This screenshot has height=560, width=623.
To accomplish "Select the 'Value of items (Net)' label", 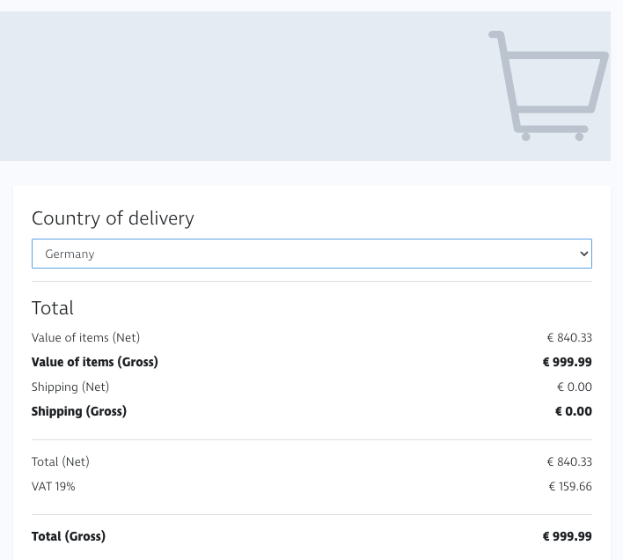I will (x=85, y=337).
